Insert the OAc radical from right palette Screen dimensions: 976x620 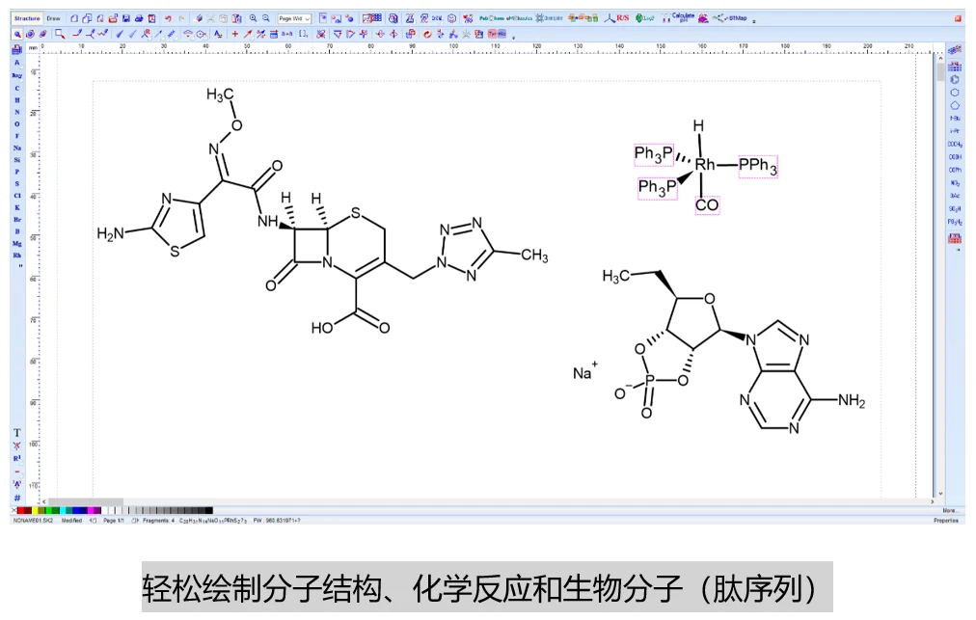(955, 196)
